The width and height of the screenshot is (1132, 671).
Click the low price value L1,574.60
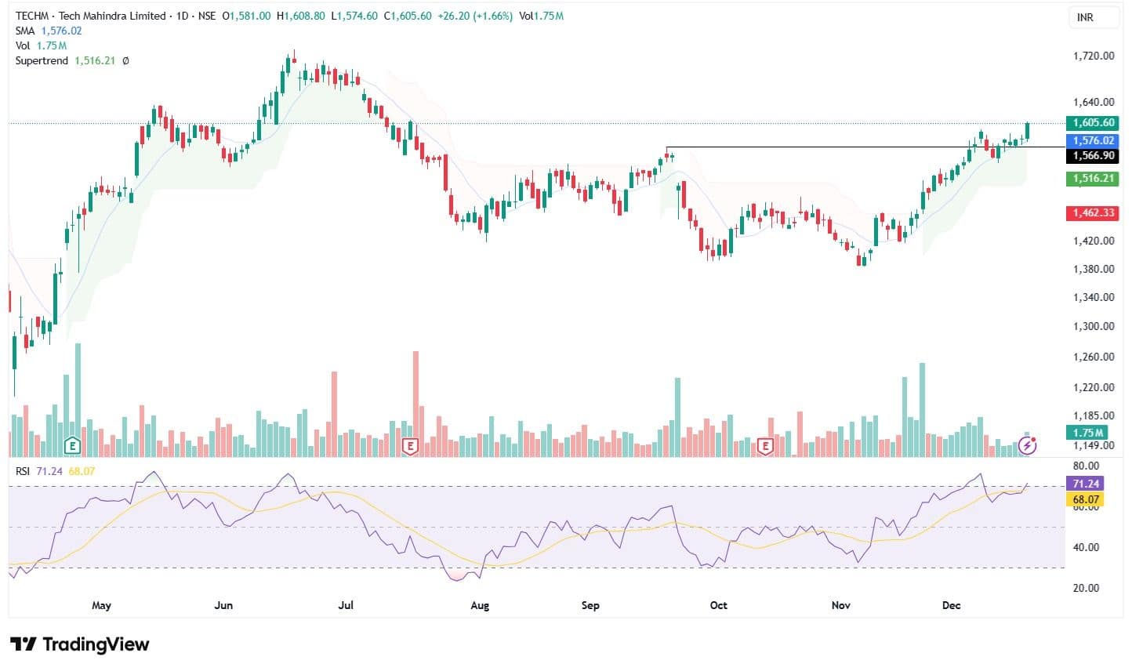(354, 16)
